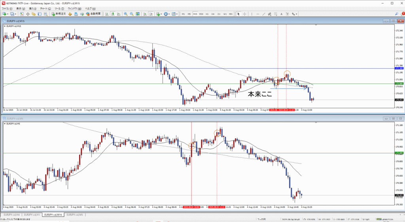Click the 本来ここ text label on M15 chart
405x222 pixels.
click(x=260, y=94)
